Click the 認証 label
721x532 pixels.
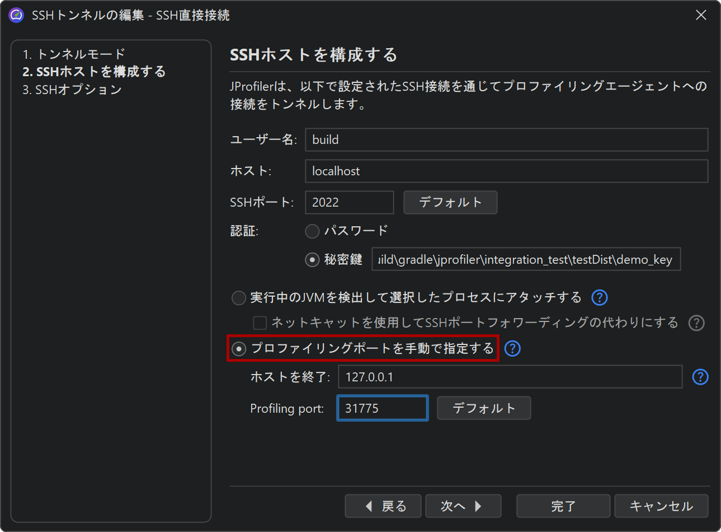tap(244, 231)
